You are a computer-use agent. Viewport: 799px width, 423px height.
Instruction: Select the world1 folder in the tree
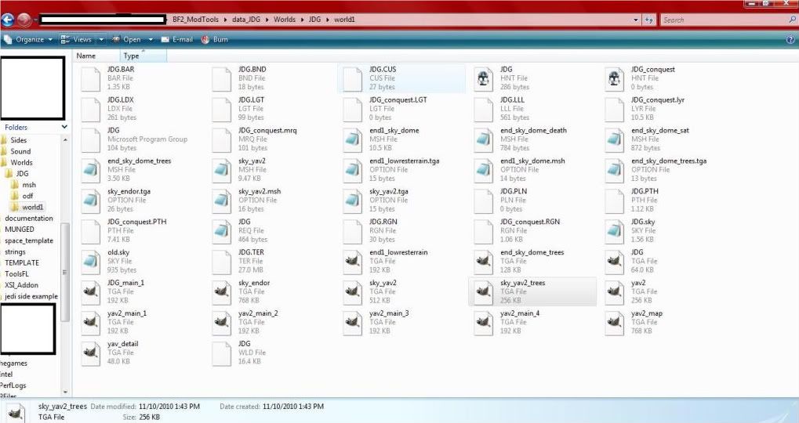click(33, 207)
